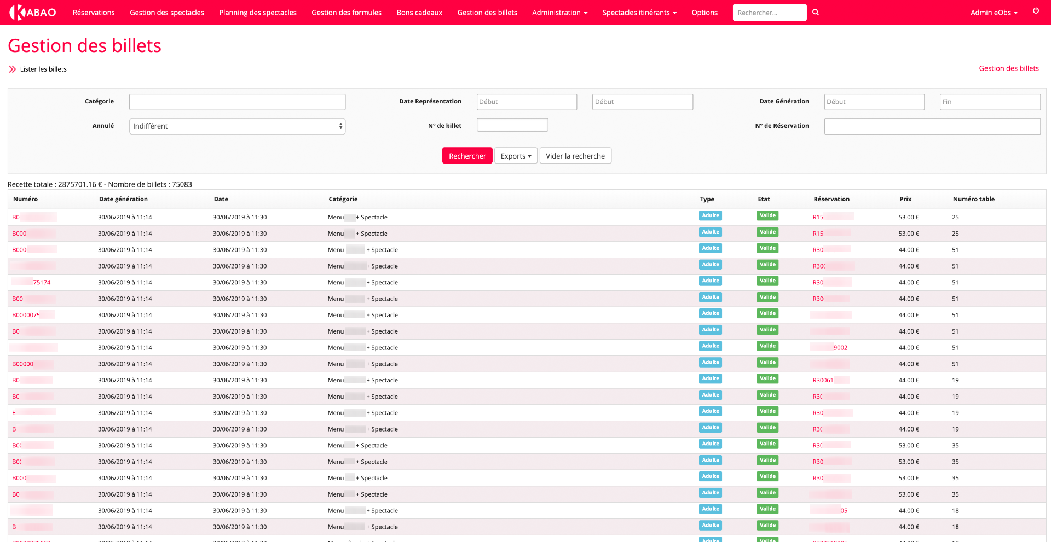Click the power logout icon
The width and height of the screenshot is (1051, 542).
point(1036,10)
